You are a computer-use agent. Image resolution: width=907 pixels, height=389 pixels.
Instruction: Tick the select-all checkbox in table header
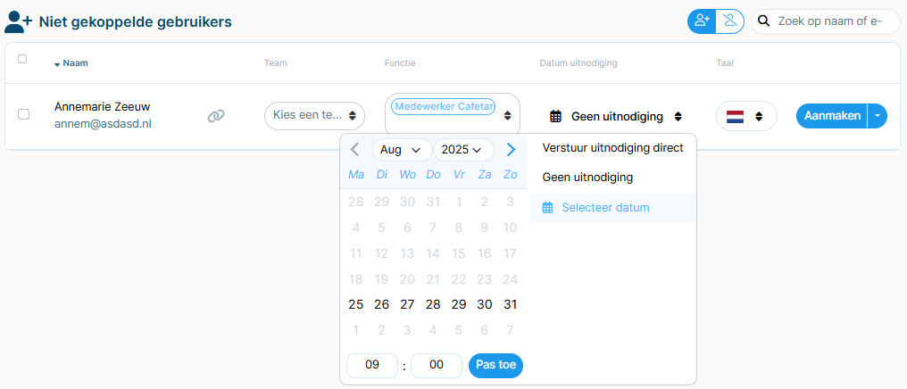[x=22, y=59]
